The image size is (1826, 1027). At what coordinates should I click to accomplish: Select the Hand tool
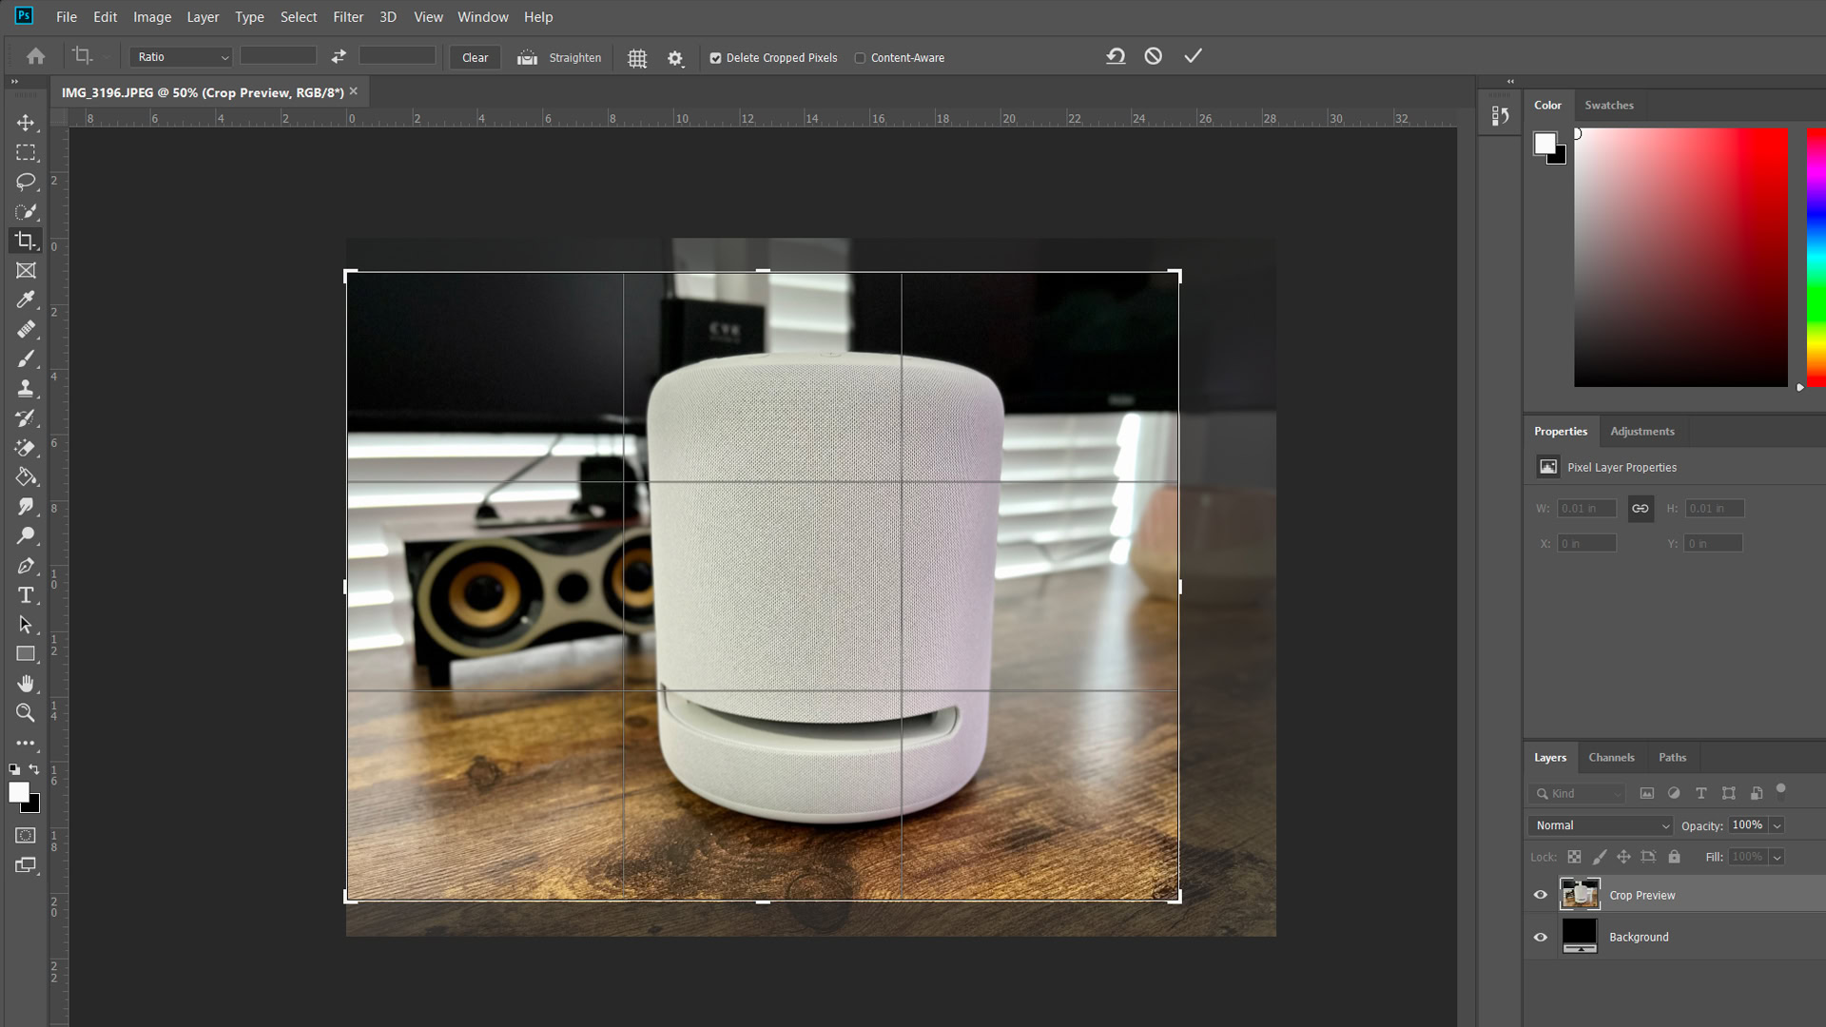pos(26,684)
